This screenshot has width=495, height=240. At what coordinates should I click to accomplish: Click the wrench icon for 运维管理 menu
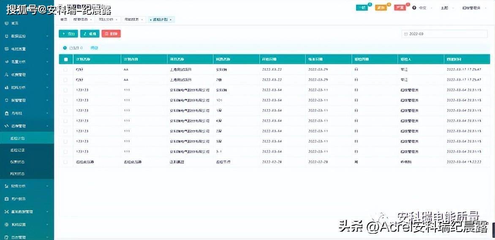7,126
